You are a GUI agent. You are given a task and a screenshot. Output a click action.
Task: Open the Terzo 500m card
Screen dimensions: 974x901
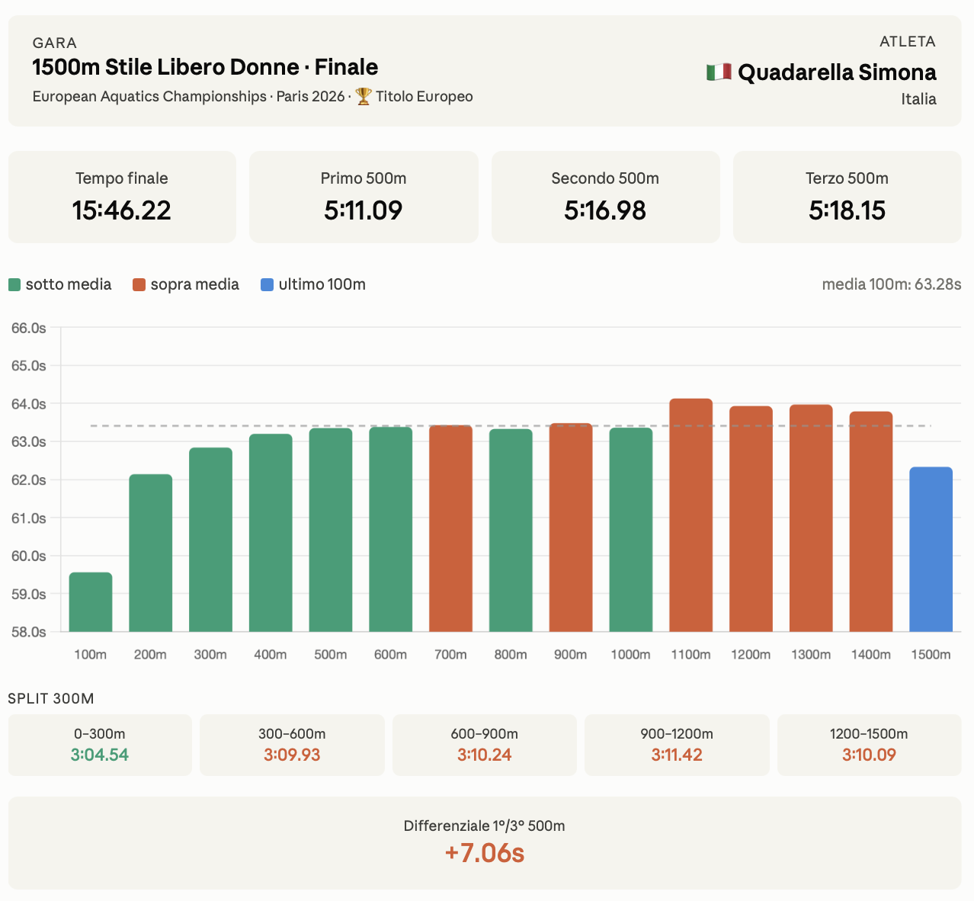[x=847, y=197]
